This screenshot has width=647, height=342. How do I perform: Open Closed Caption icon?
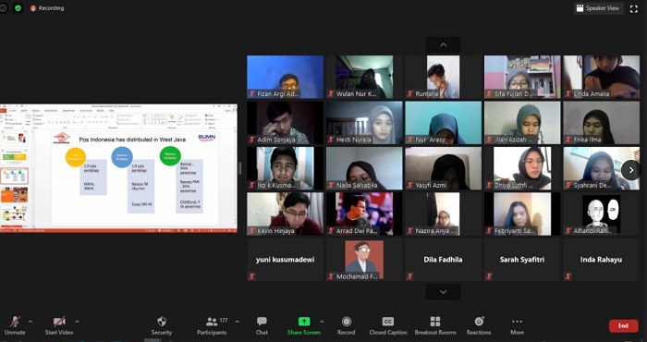point(388,322)
